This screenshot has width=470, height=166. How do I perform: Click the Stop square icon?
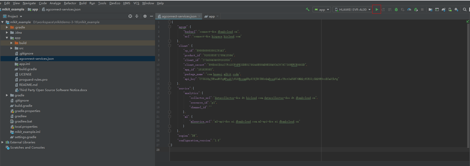click(x=422, y=9)
